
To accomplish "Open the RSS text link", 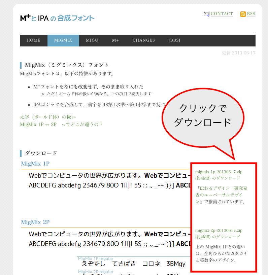I will (251, 14).
